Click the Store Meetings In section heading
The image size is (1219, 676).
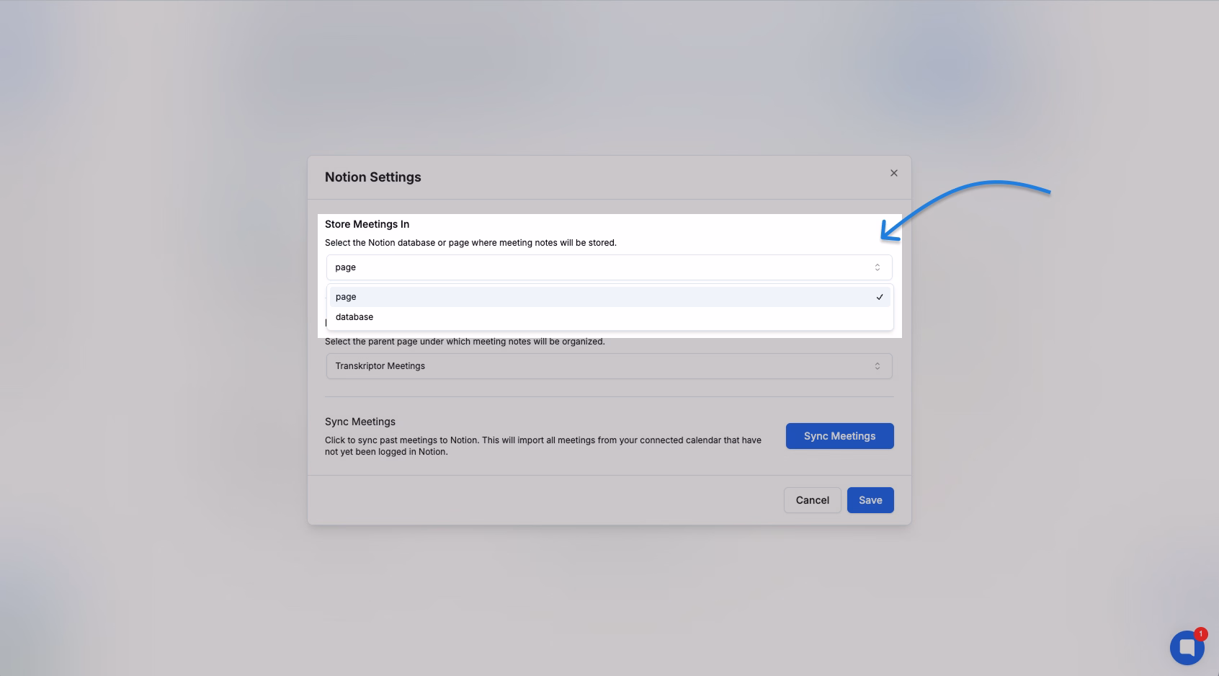pos(367,223)
